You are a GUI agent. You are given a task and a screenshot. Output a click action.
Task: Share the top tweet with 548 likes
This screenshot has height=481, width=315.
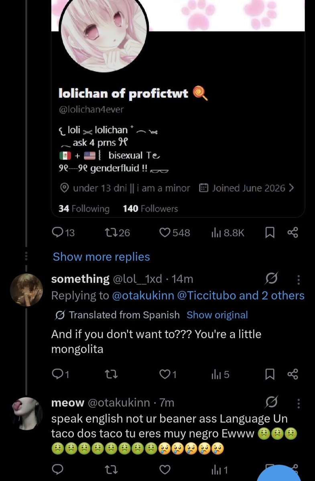coord(293,233)
